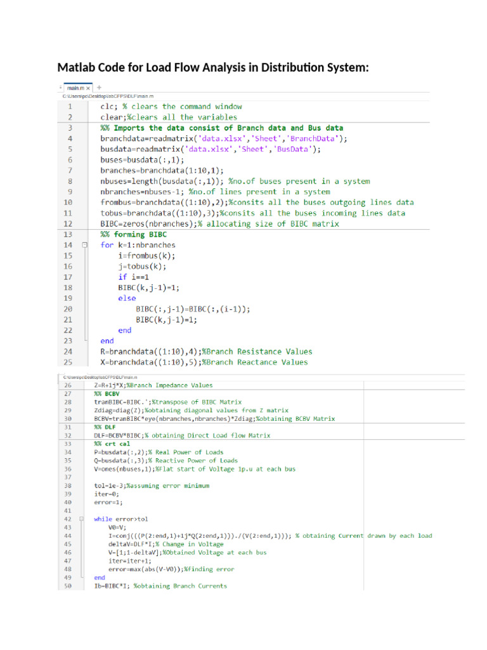
Task: Click the 'tol=1e-3;' tolerance line
Action: [152, 486]
